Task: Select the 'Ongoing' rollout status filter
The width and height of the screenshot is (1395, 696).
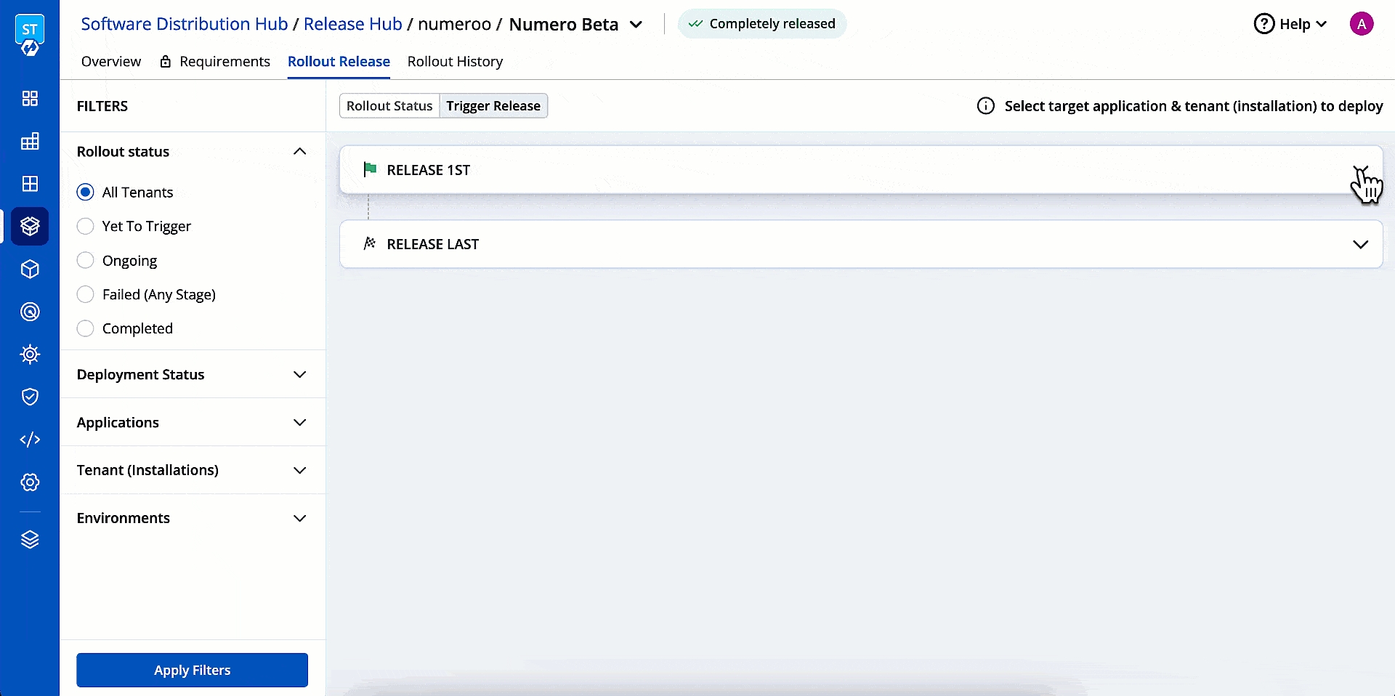Action: 86,261
